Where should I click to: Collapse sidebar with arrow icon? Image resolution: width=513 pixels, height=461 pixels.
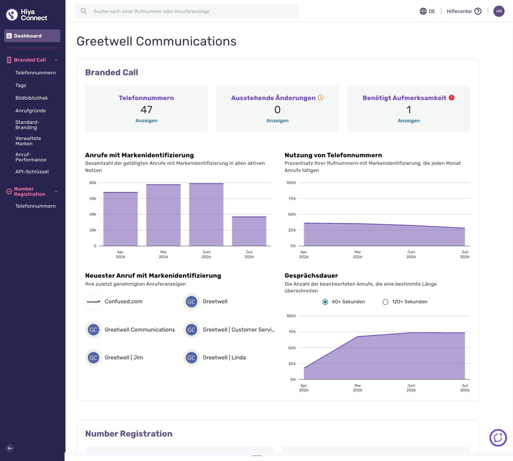[10, 448]
